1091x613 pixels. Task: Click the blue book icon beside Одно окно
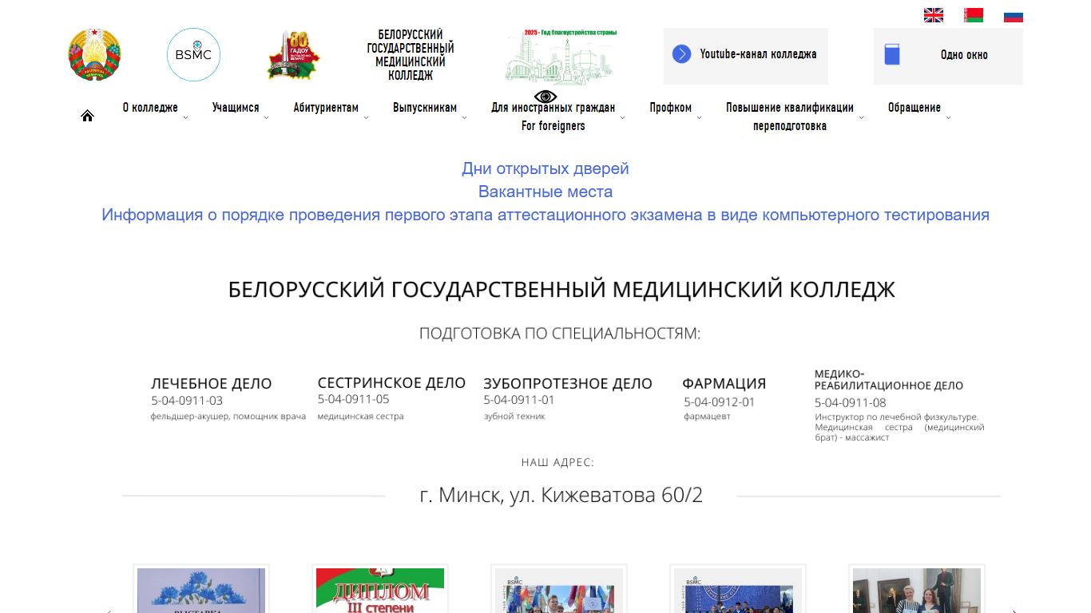[x=892, y=54]
